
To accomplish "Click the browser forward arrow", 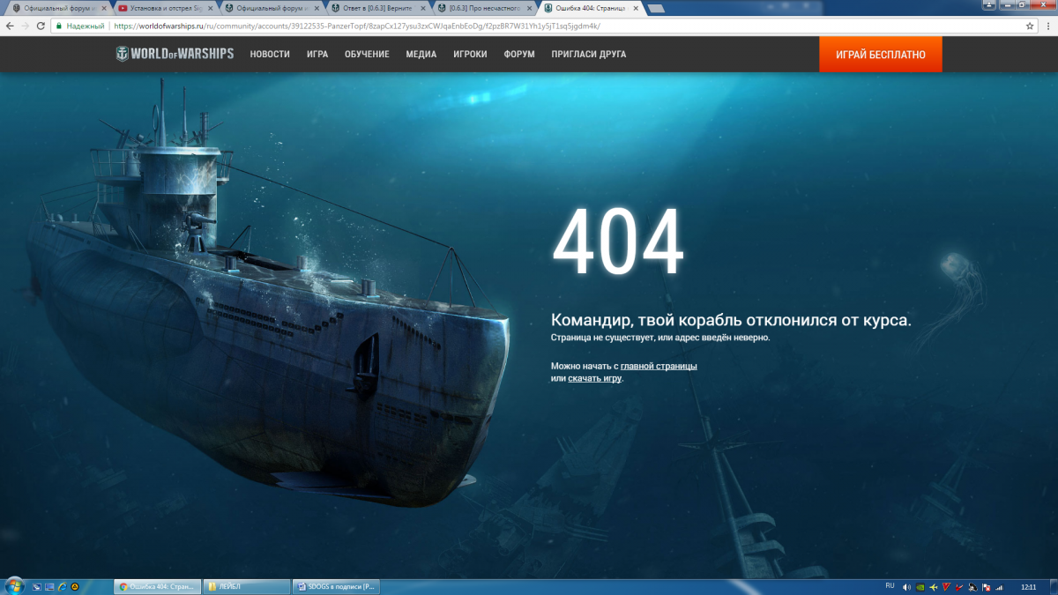I will point(25,26).
